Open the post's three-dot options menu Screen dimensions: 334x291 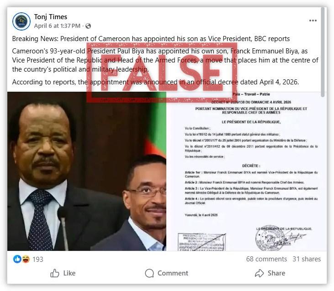tap(313, 21)
